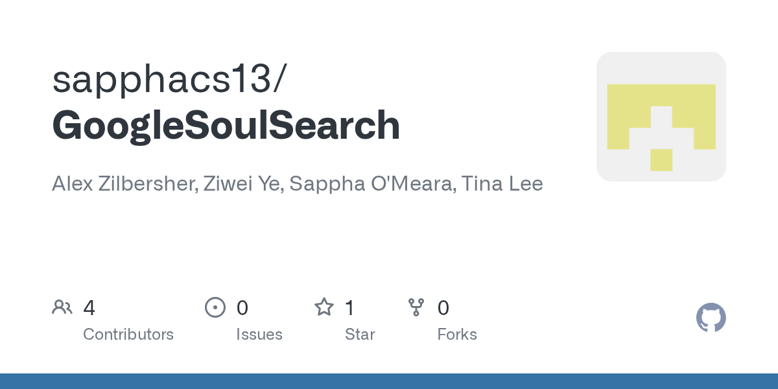Click the Forks branch icon
The height and width of the screenshot is (389, 778).
pos(416,307)
